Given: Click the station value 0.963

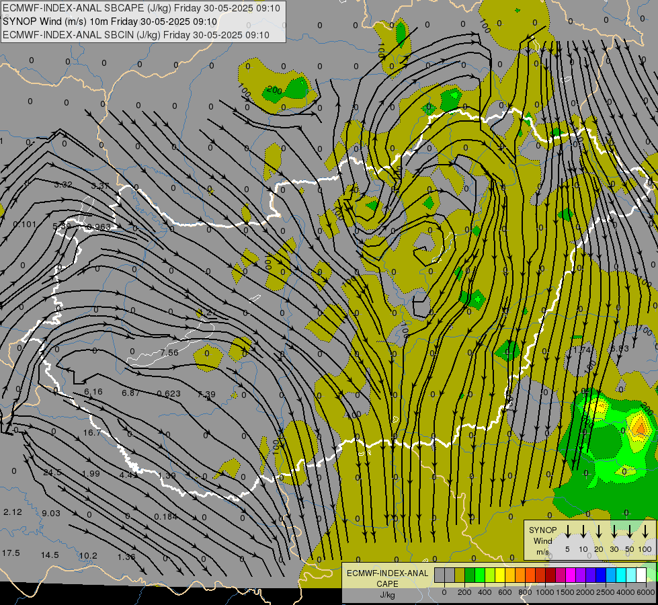Looking at the screenshot, I should pyautogui.click(x=99, y=227).
